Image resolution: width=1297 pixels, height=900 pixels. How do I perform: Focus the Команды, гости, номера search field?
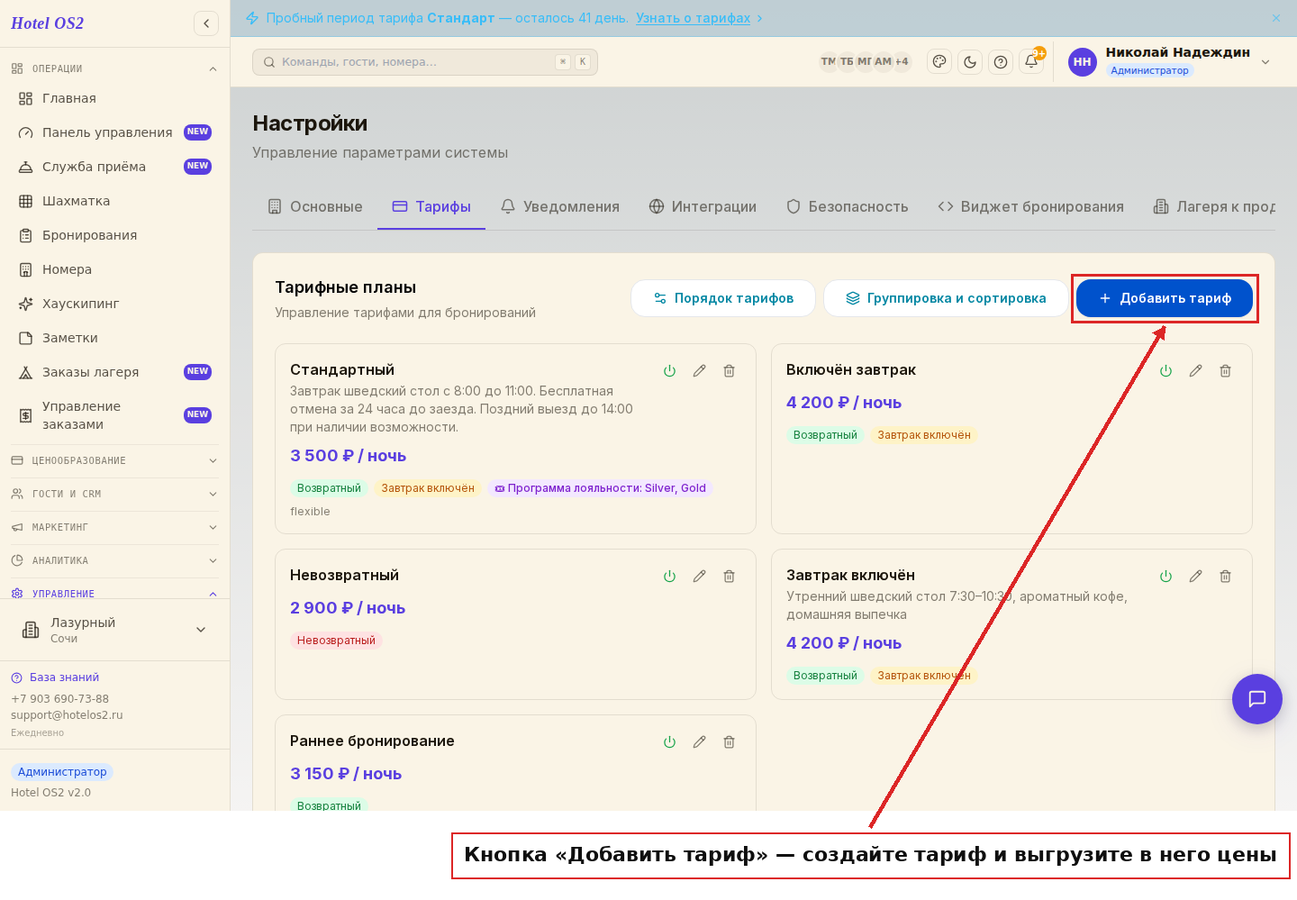click(425, 62)
